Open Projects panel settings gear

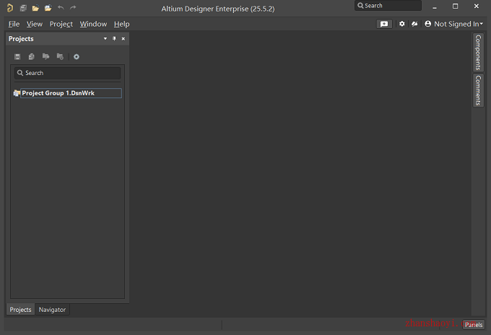click(x=77, y=56)
